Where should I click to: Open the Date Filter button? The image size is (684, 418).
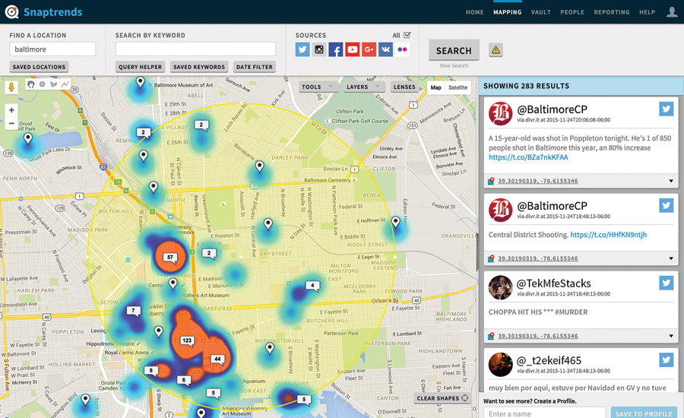[x=254, y=67]
